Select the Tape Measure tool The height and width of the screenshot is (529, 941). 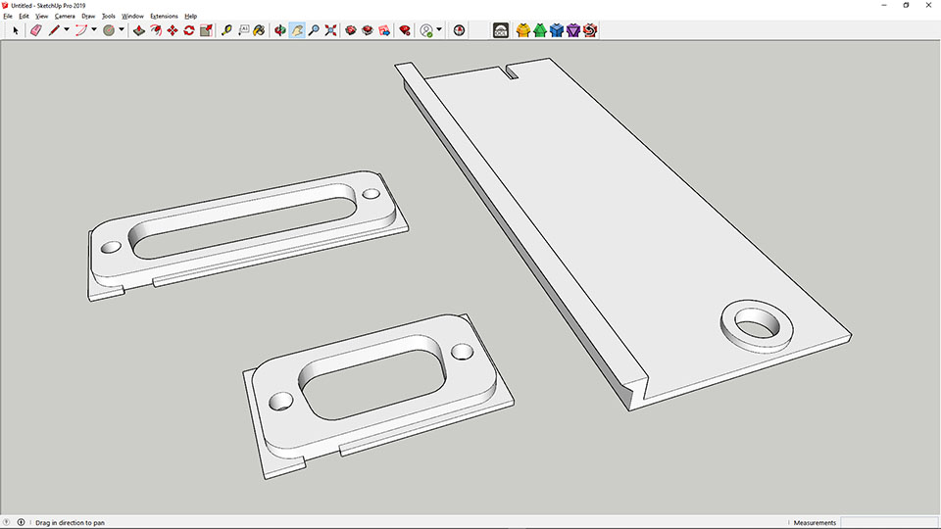pyautogui.click(x=226, y=30)
